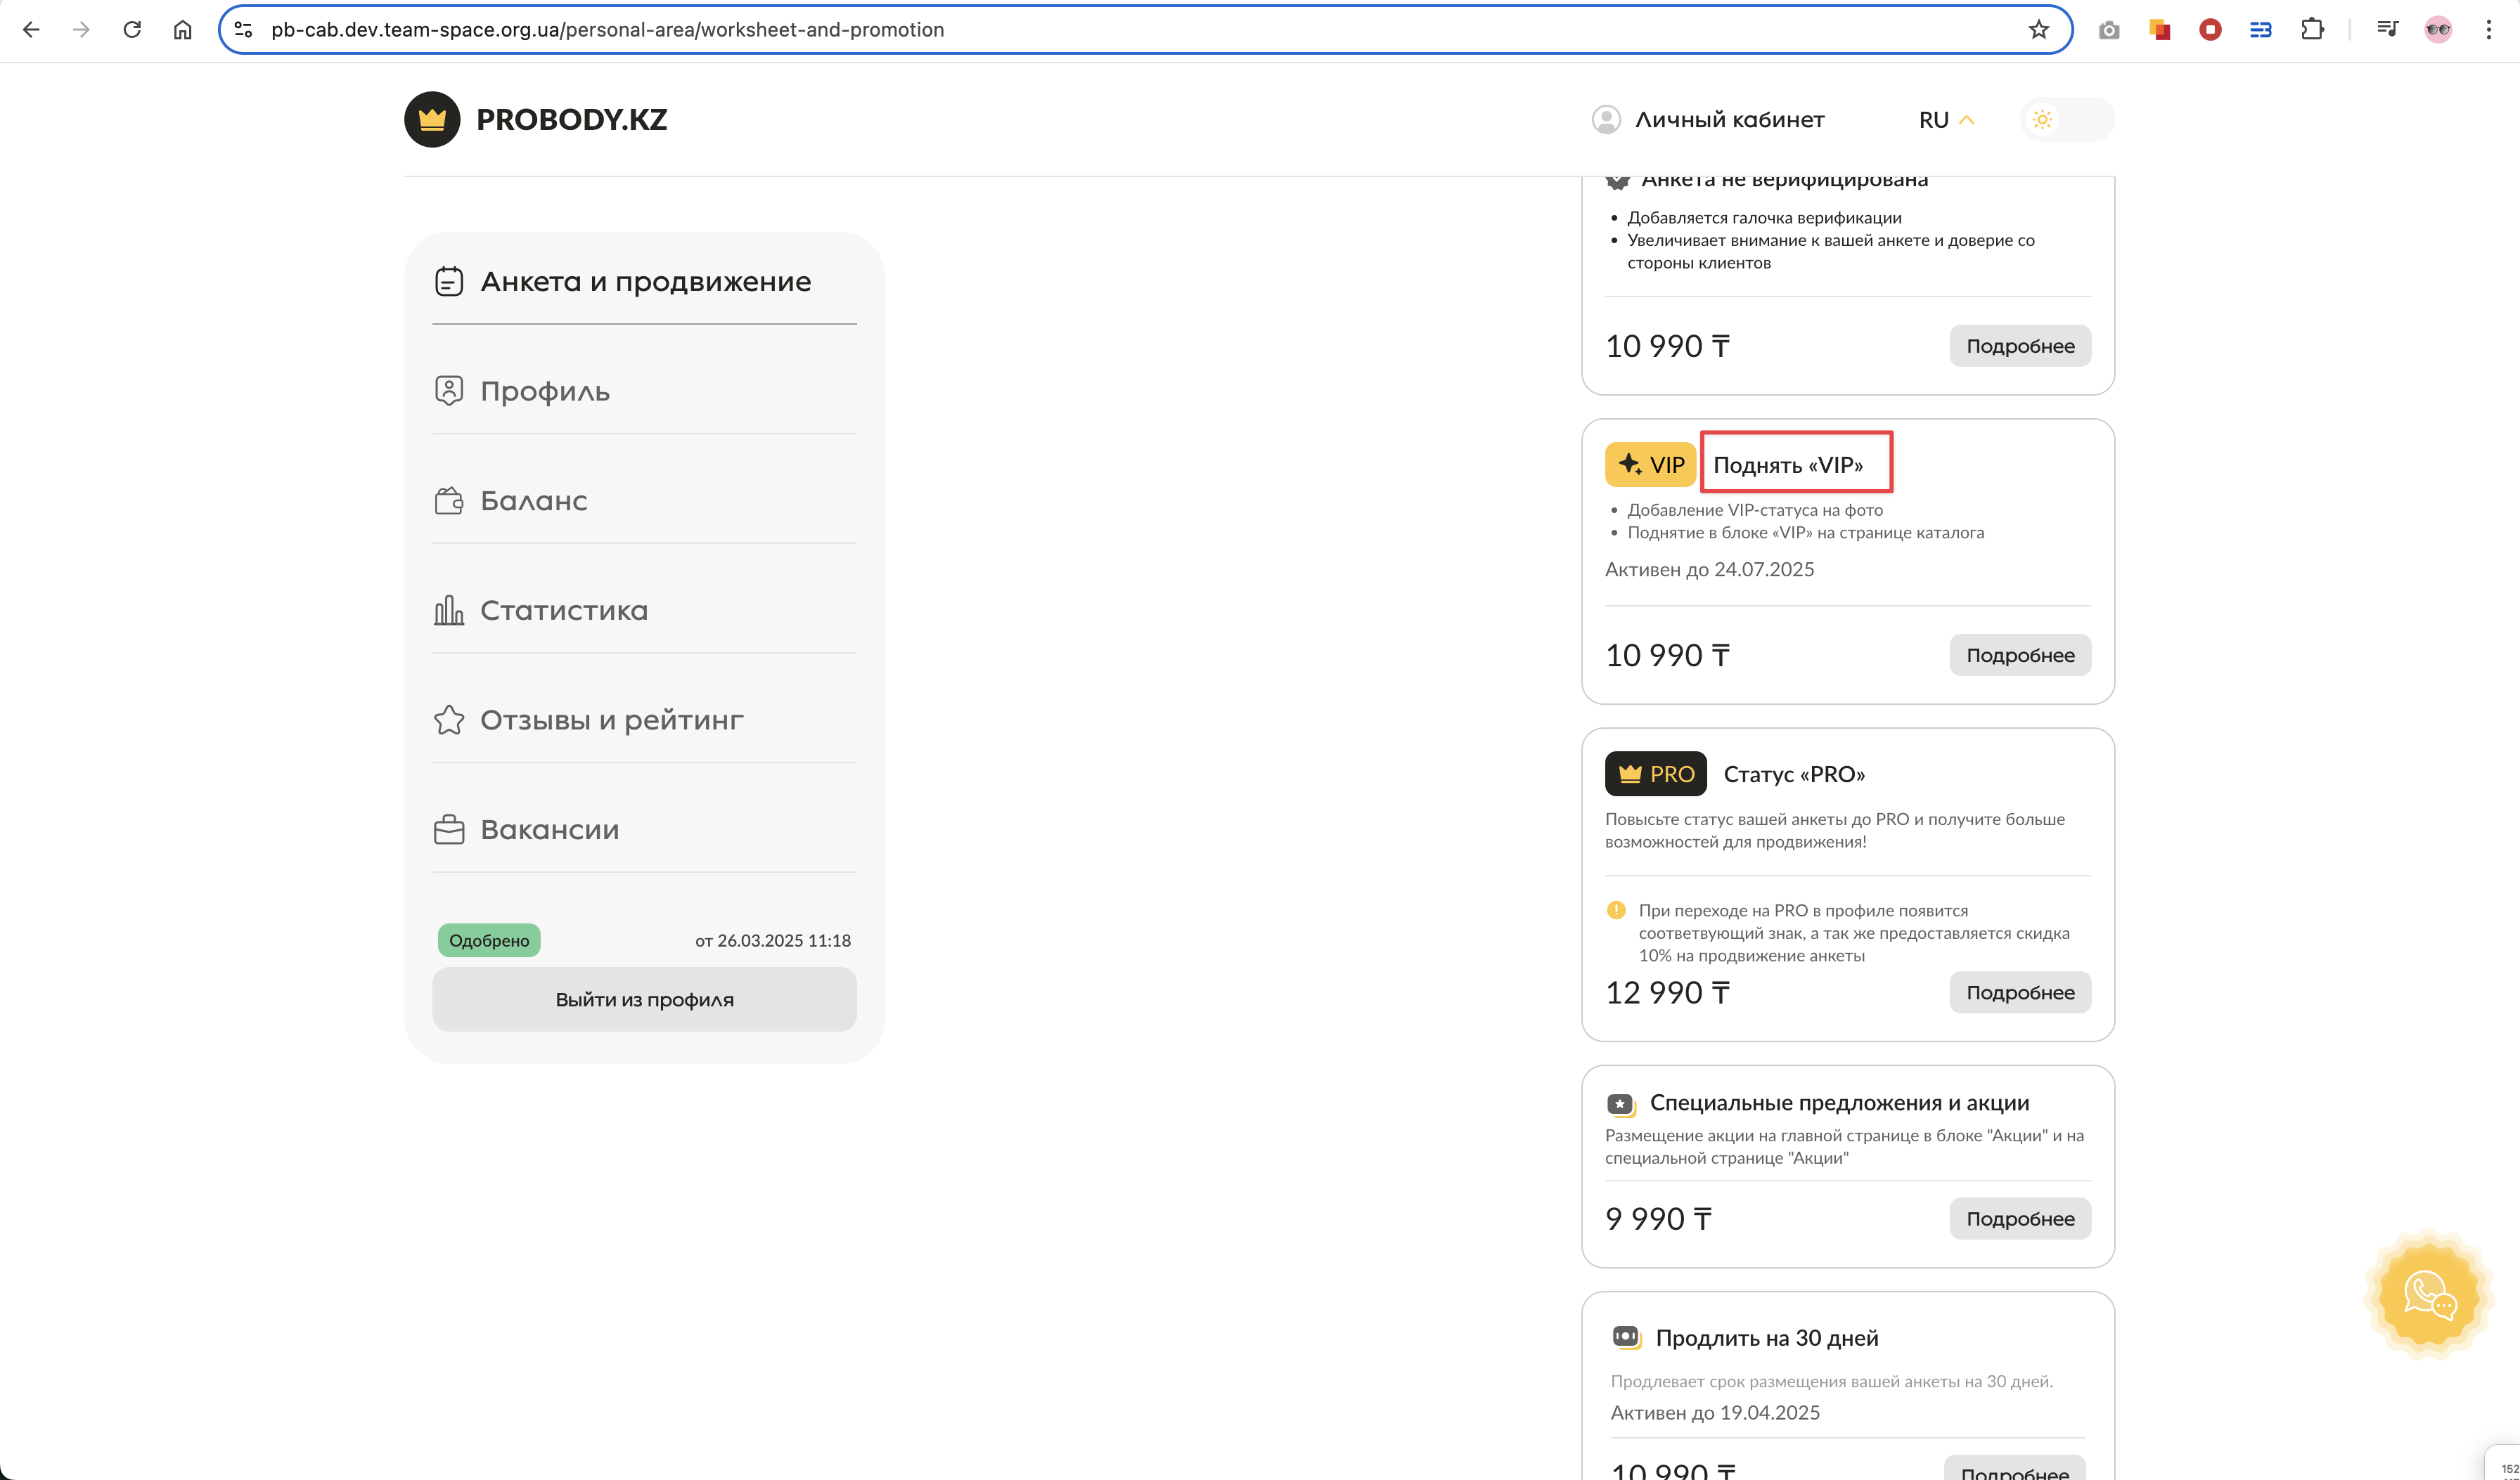The width and height of the screenshot is (2520, 1480).
Task: Open Chrome three-dot menu
Action: tap(2488, 30)
